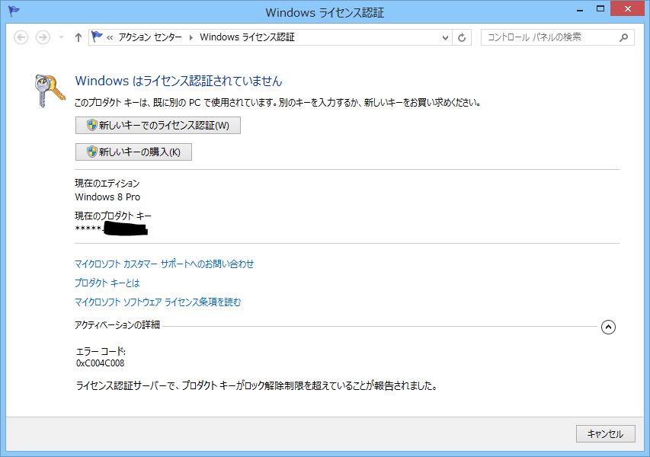Open マイクロソフト カスタマー サポートへのお問い合わせ link
Screen dimensions: 650x457
coord(164,264)
